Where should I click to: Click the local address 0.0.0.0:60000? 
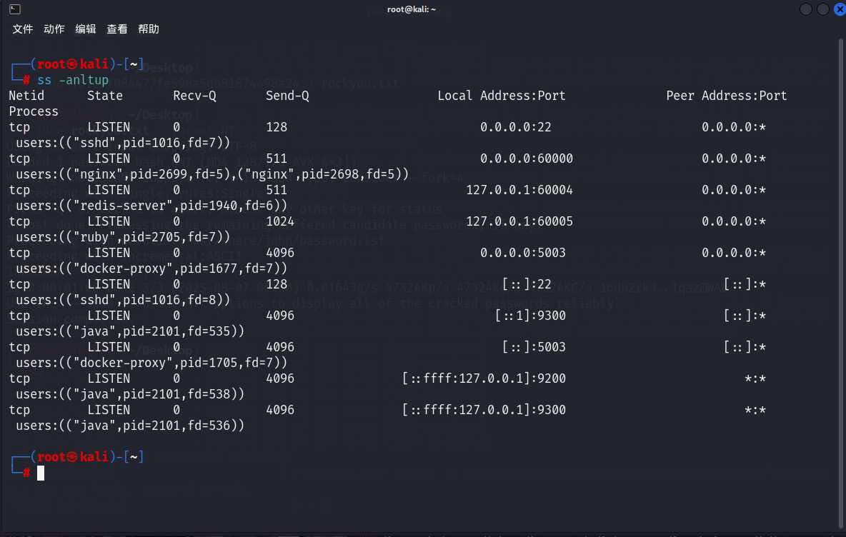tap(527, 159)
